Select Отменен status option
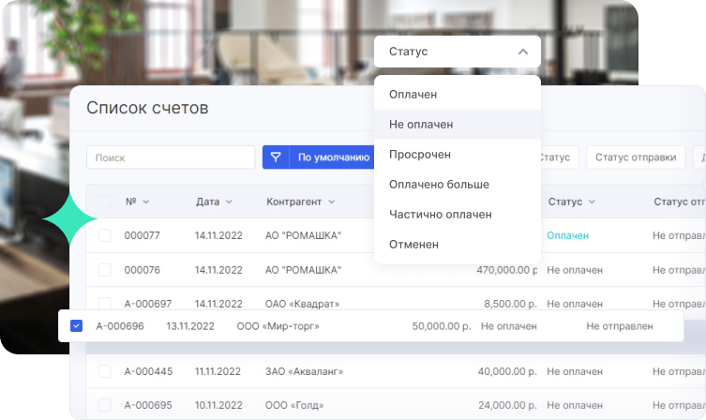The image size is (706, 420). (413, 245)
